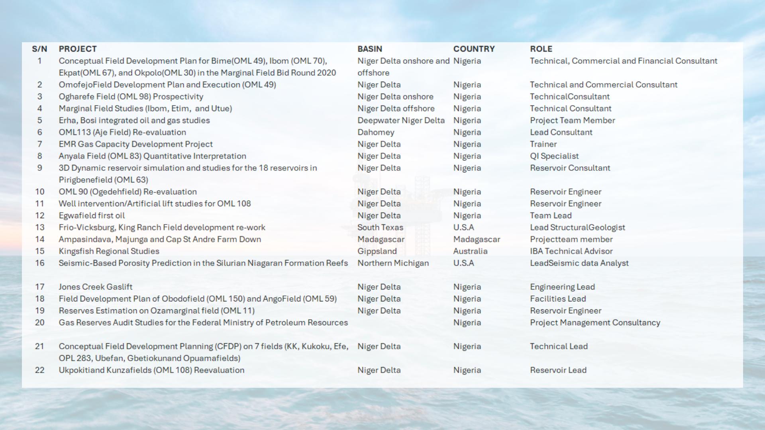Select 'OML113 (Aje Field) Re-evaluation'
765x430 pixels.
pyautogui.click(x=122, y=132)
